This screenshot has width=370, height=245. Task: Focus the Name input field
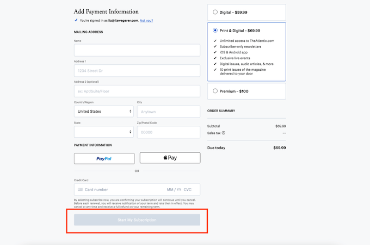(x=137, y=50)
